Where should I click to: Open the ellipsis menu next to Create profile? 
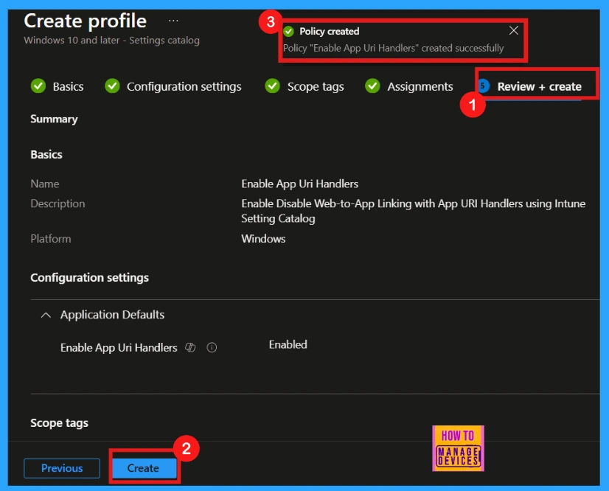click(x=173, y=21)
